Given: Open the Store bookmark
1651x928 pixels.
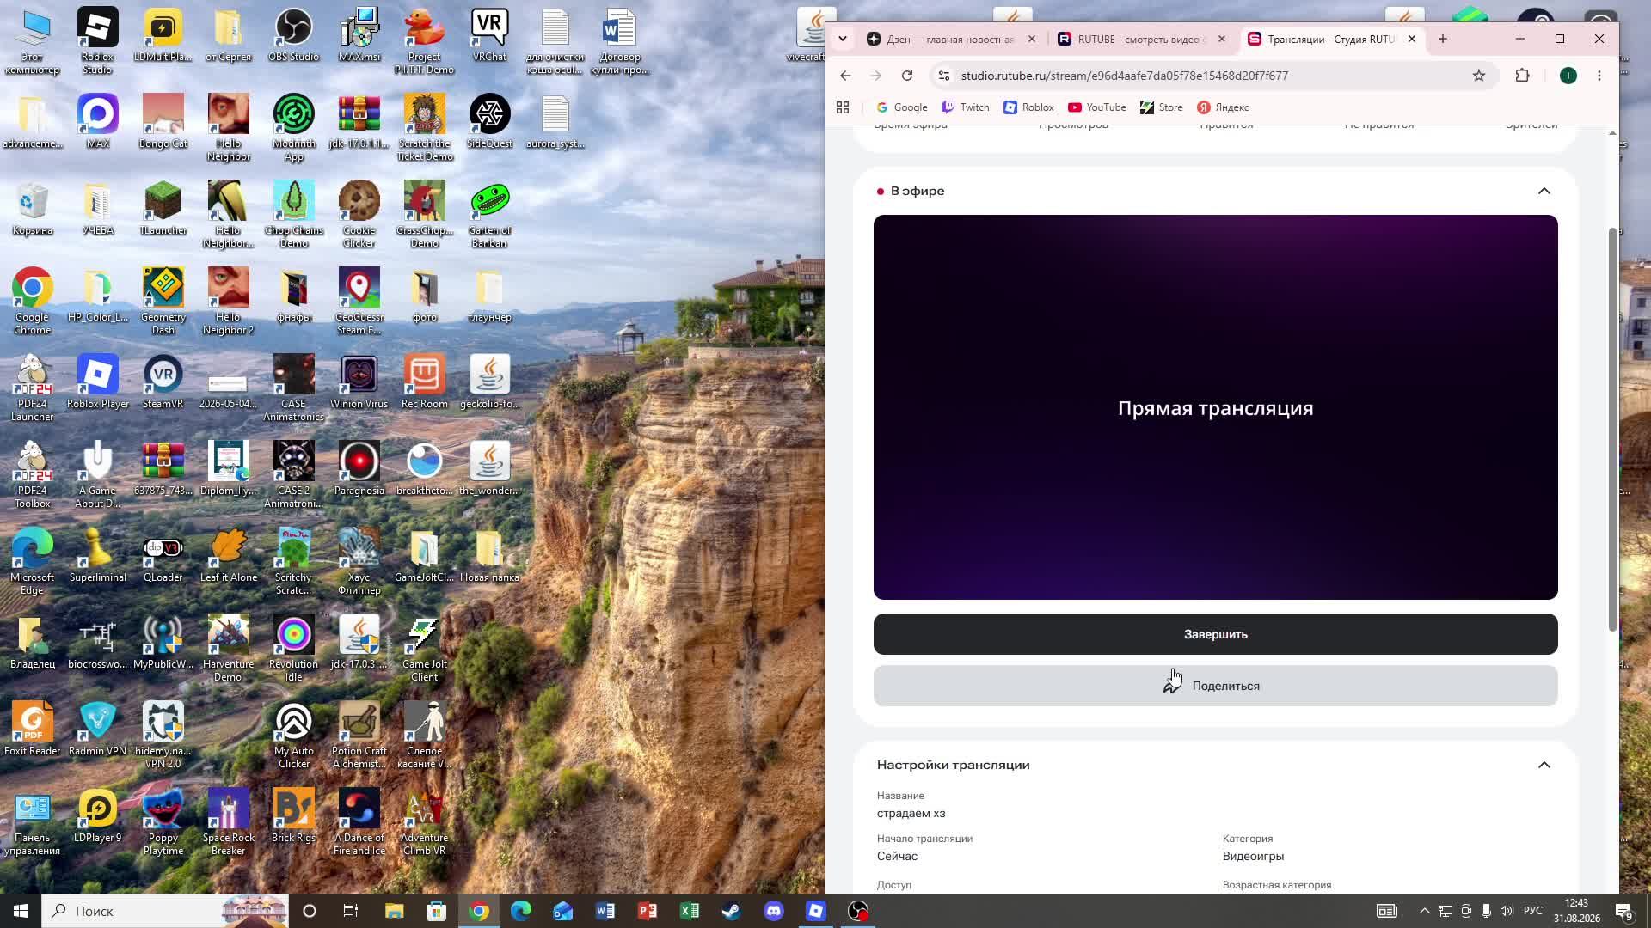Looking at the screenshot, I should pyautogui.click(x=1161, y=107).
